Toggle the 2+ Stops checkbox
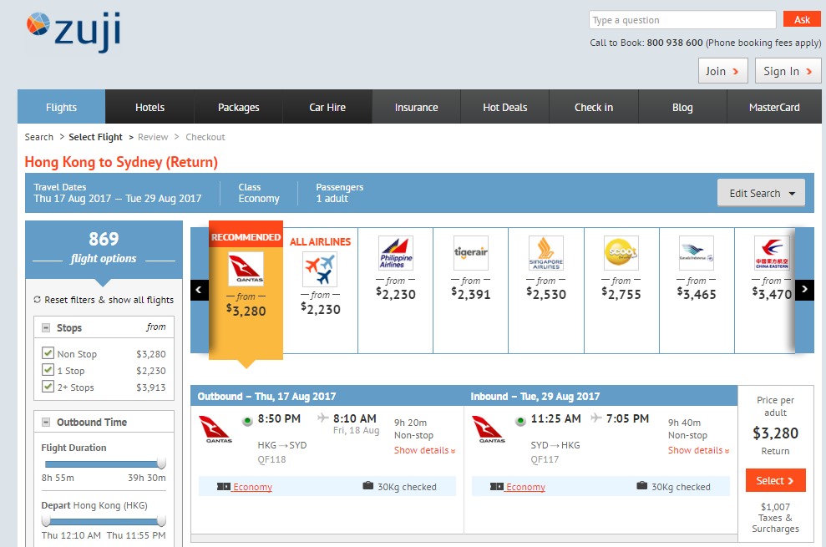826x547 pixels. click(x=48, y=387)
